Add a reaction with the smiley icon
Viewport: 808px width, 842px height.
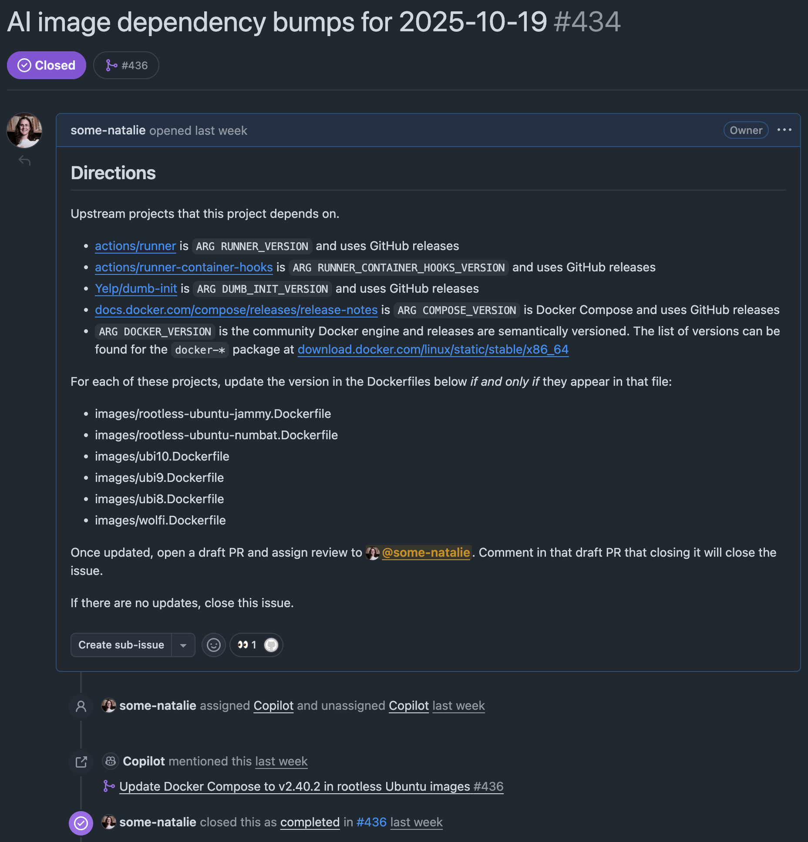(x=213, y=645)
